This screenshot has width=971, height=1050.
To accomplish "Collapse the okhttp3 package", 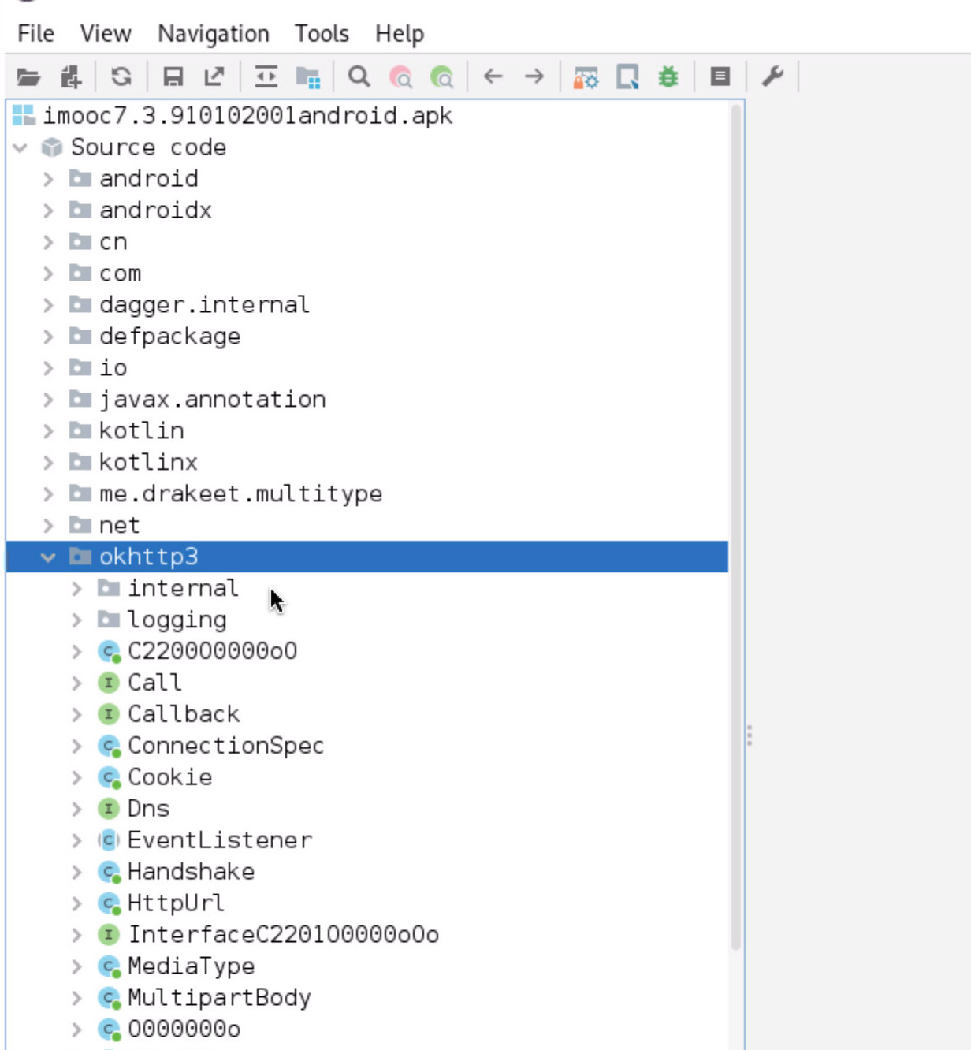I will [48, 557].
